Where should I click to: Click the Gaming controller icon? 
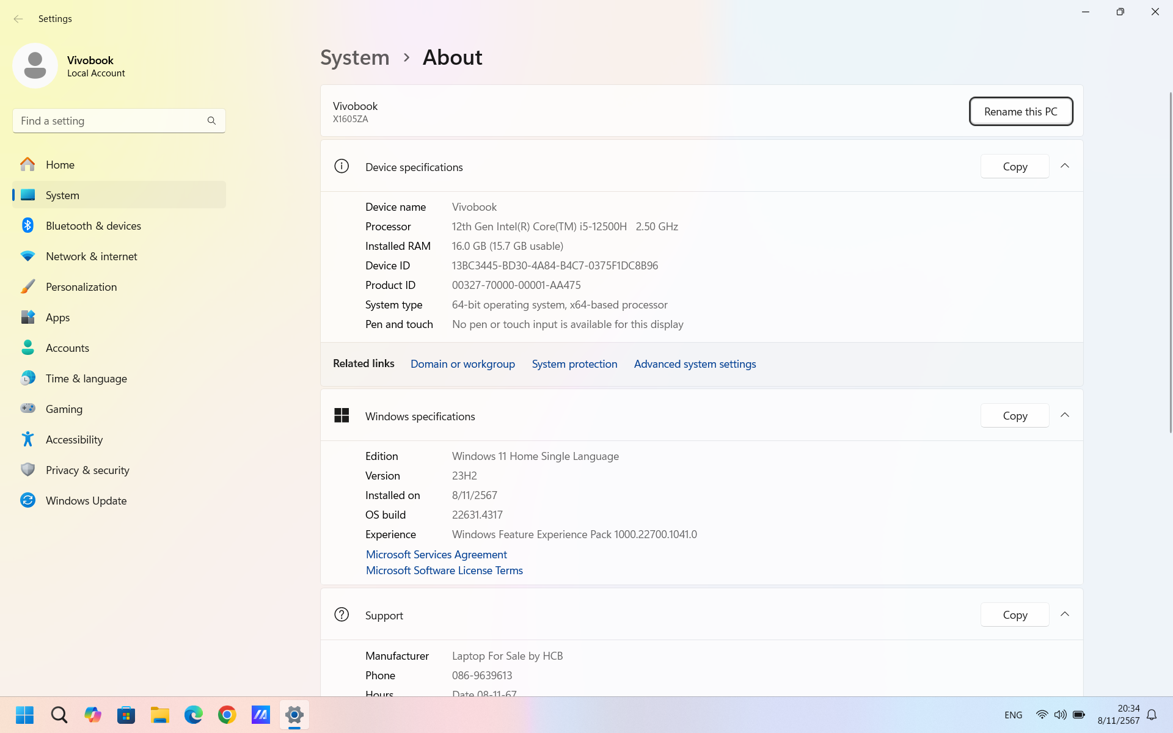pyautogui.click(x=27, y=409)
